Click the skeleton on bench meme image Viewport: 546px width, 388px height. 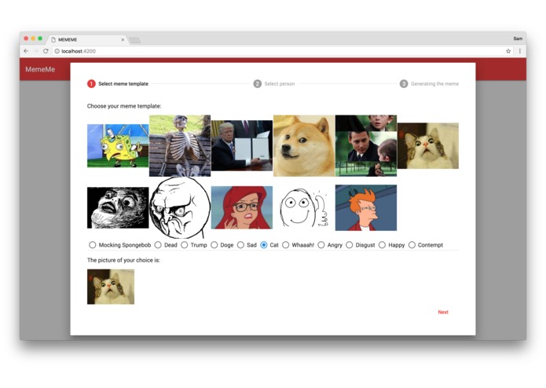click(x=180, y=146)
